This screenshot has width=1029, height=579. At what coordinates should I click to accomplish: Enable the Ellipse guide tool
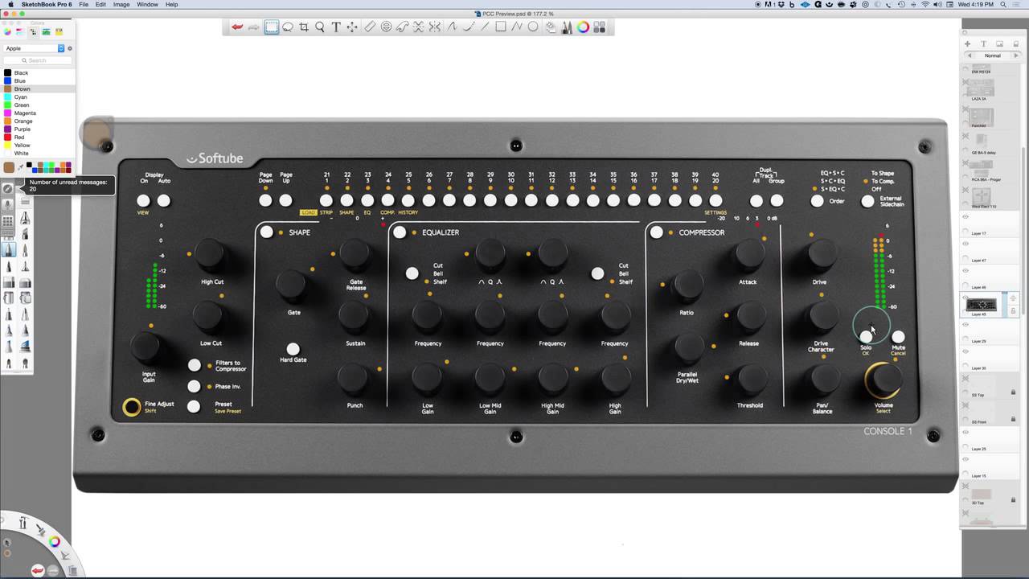pyautogui.click(x=386, y=27)
